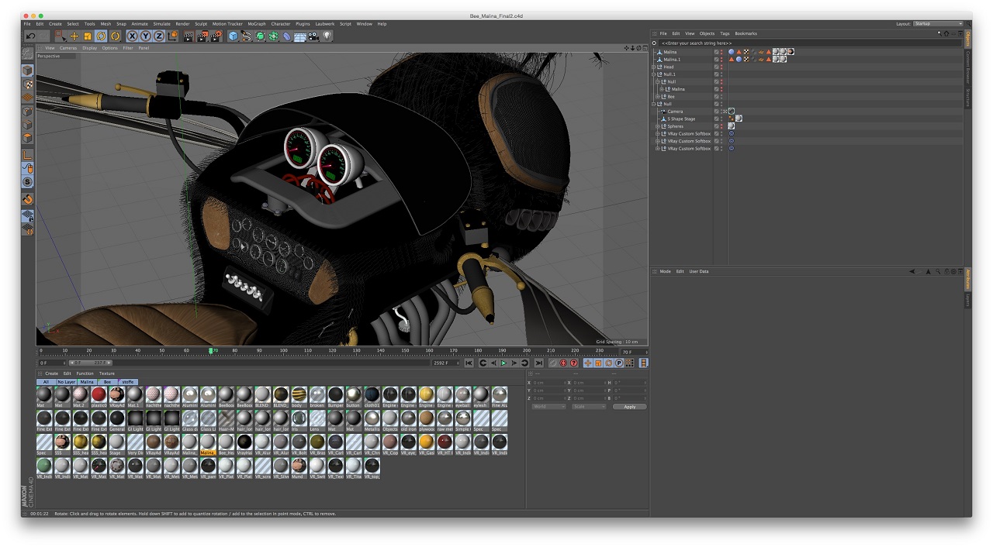Image resolution: width=993 pixels, height=547 pixels.
Task: Toggle the X-axis lock
Action: [133, 36]
